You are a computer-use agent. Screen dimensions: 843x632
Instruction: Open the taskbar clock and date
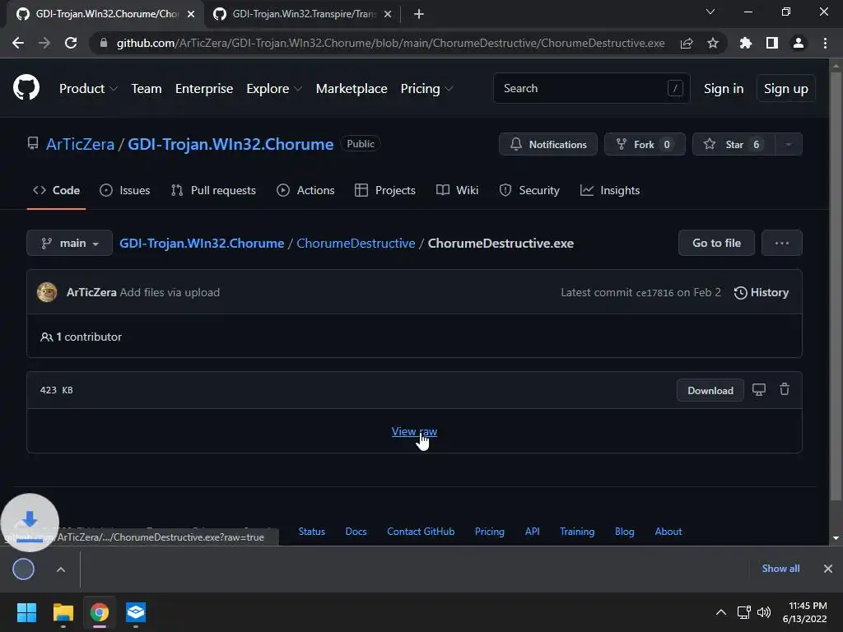point(805,612)
